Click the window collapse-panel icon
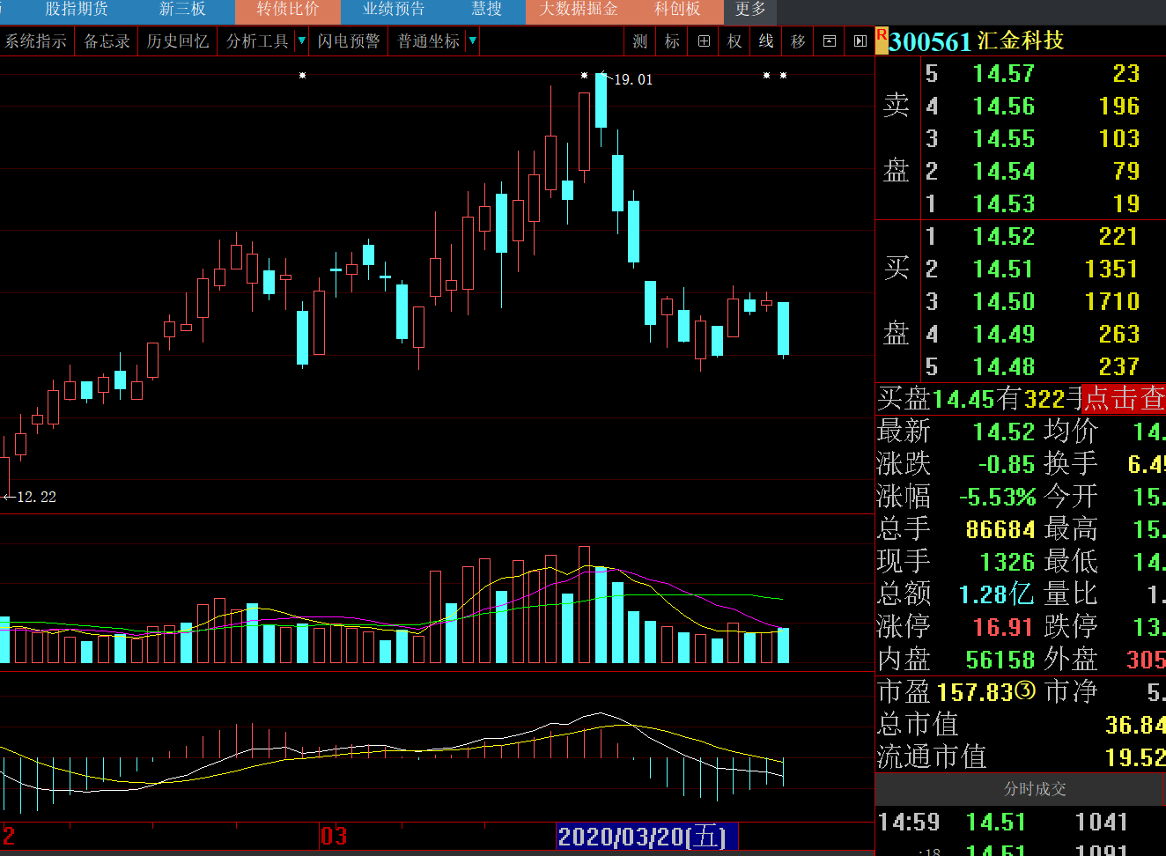 click(x=829, y=41)
